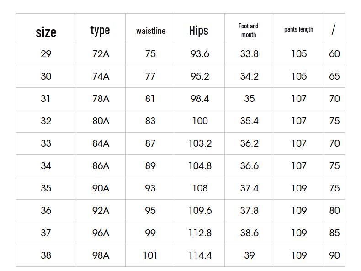
Task: Select the "Hips" column header
Action: click(x=199, y=30)
